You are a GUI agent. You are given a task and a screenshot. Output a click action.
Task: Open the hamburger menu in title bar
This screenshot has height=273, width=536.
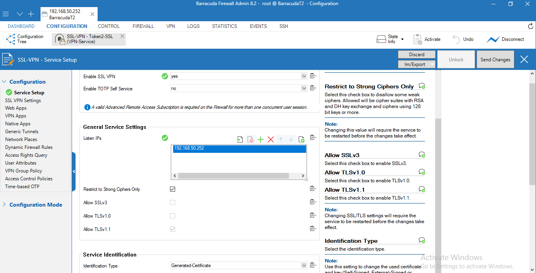(6, 14)
